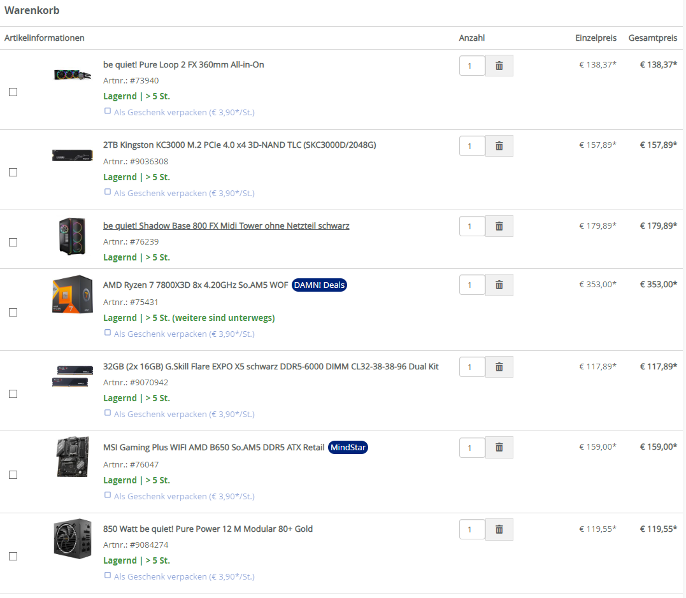Click article number #76239
Viewport: 686px width, 598px height.
(145, 241)
